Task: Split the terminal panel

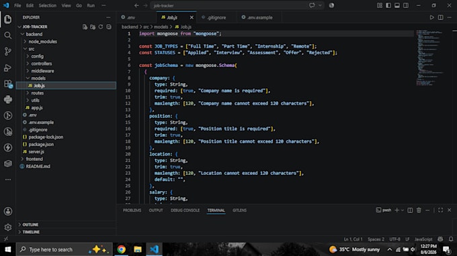Action: click(410, 210)
